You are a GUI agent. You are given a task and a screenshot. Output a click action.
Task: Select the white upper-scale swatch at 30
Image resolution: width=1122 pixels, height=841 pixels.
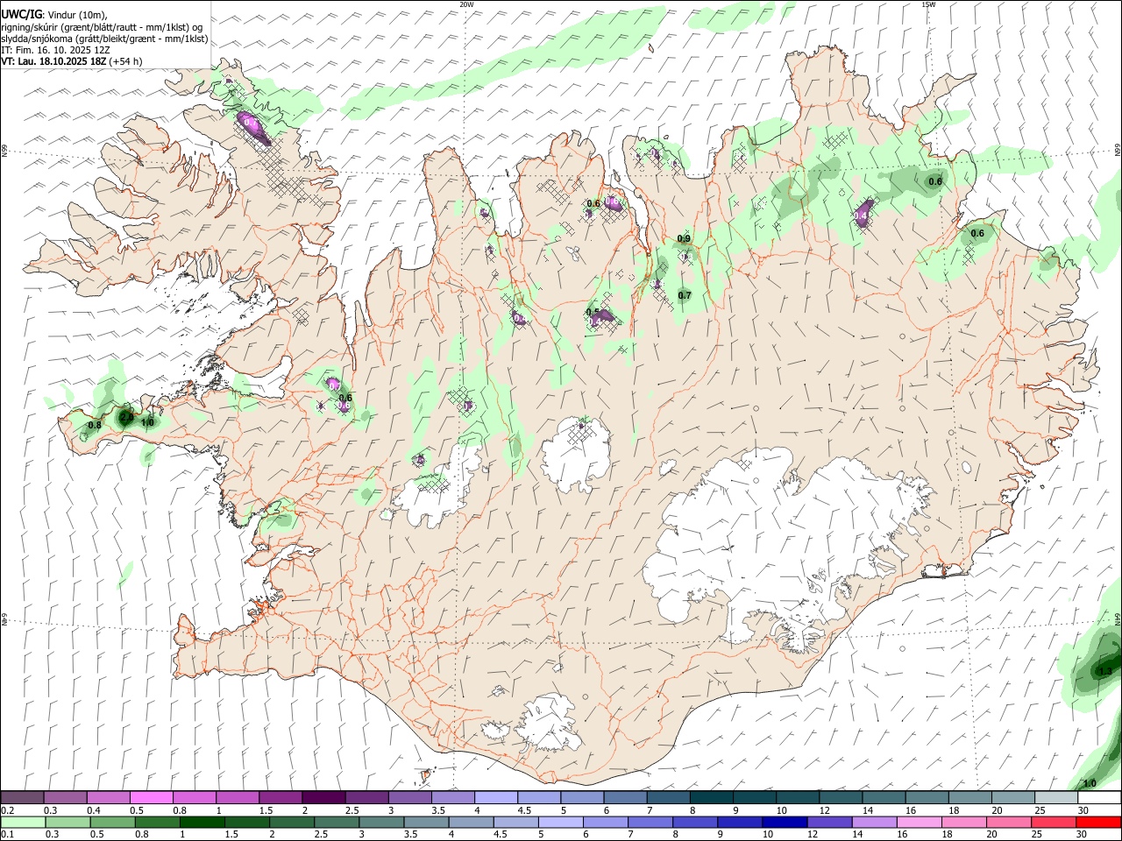pyautogui.click(x=1099, y=798)
